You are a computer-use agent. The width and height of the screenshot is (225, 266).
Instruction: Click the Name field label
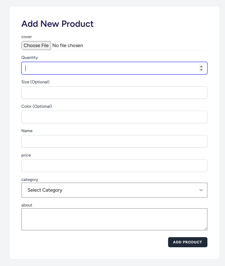pyautogui.click(x=27, y=131)
